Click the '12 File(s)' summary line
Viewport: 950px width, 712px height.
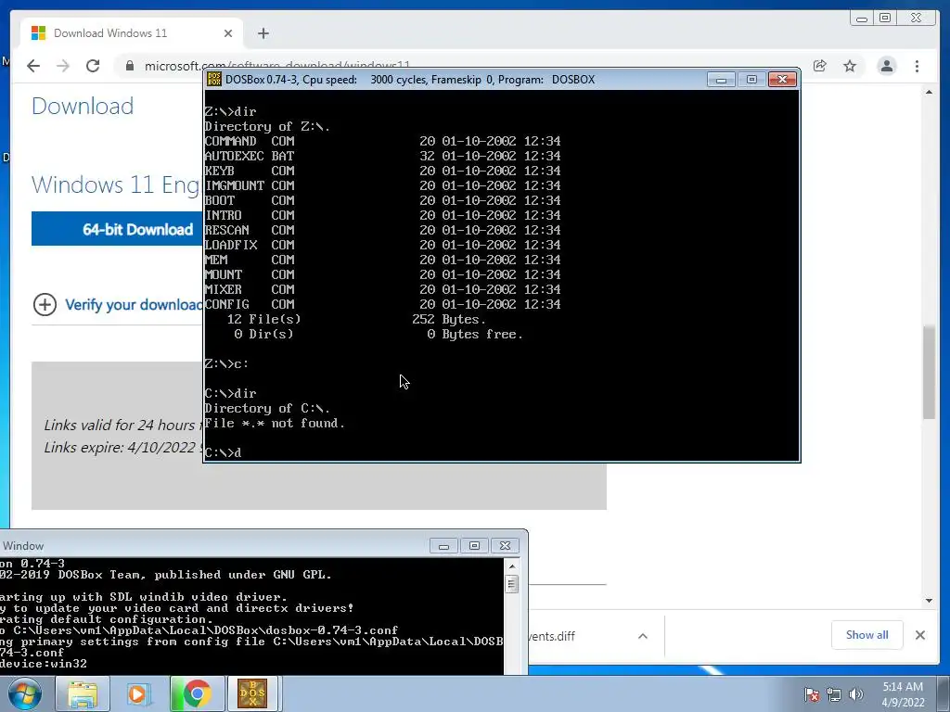356,319
